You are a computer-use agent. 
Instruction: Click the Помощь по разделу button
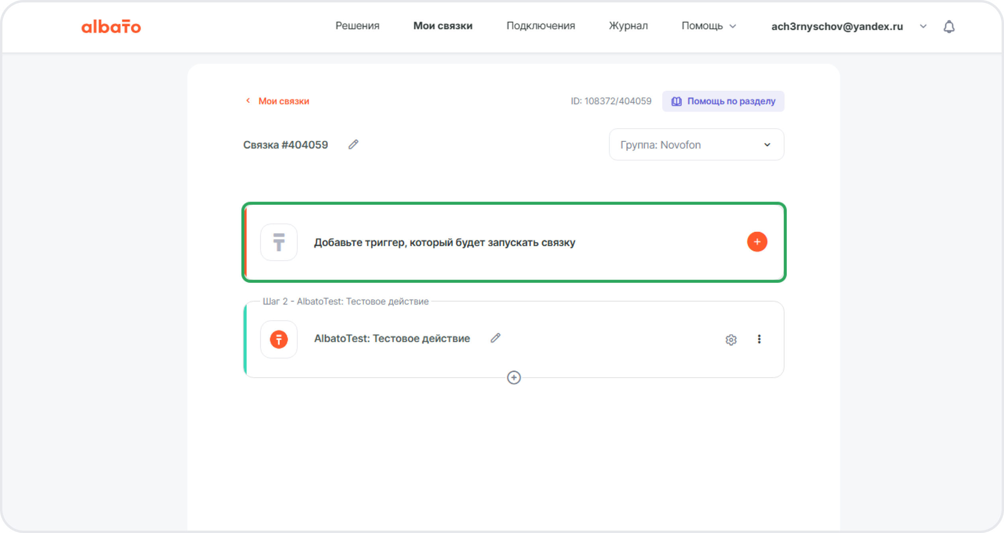coord(723,101)
